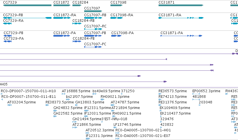Click protein CG7329-PA
Image resolution: width=238 pixels, height=140 pixels.
pyautogui.click(x=8, y=41)
